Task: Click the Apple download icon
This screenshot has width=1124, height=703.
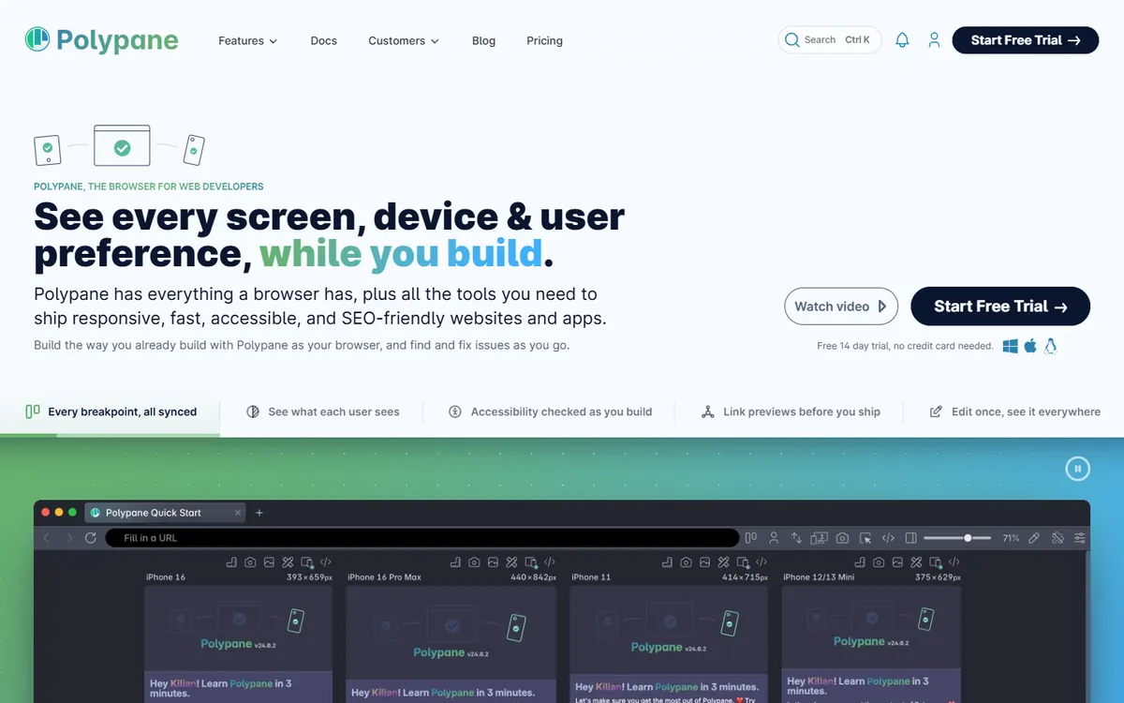Action: pyautogui.click(x=1030, y=346)
